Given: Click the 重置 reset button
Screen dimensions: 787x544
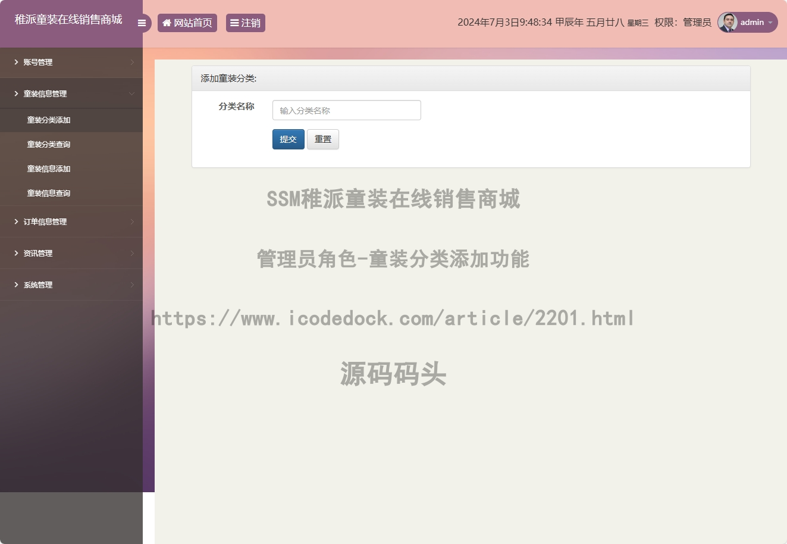Looking at the screenshot, I should pos(323,139).
